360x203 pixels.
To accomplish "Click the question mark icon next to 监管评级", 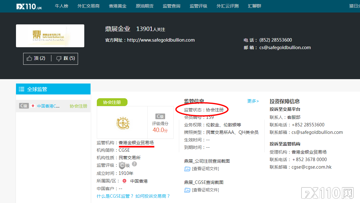I will point(134,164).
